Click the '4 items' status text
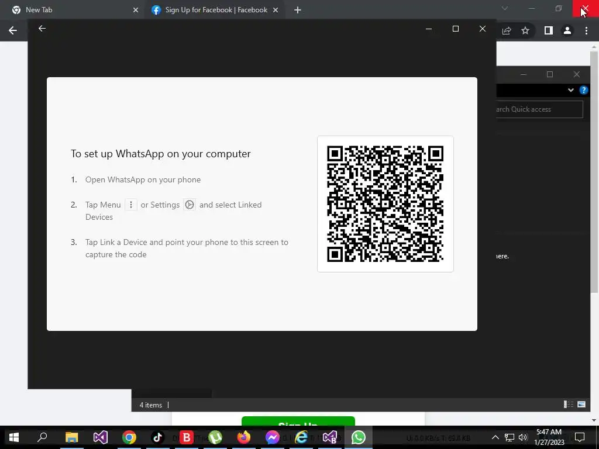This screenshot has width=599, height=449. click(150, 405)
